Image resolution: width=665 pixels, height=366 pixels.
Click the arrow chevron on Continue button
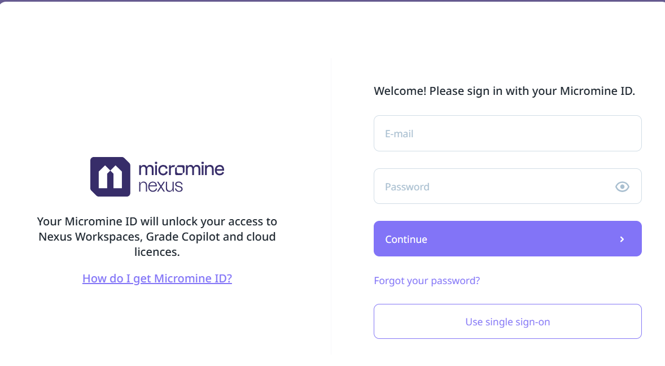622,239
